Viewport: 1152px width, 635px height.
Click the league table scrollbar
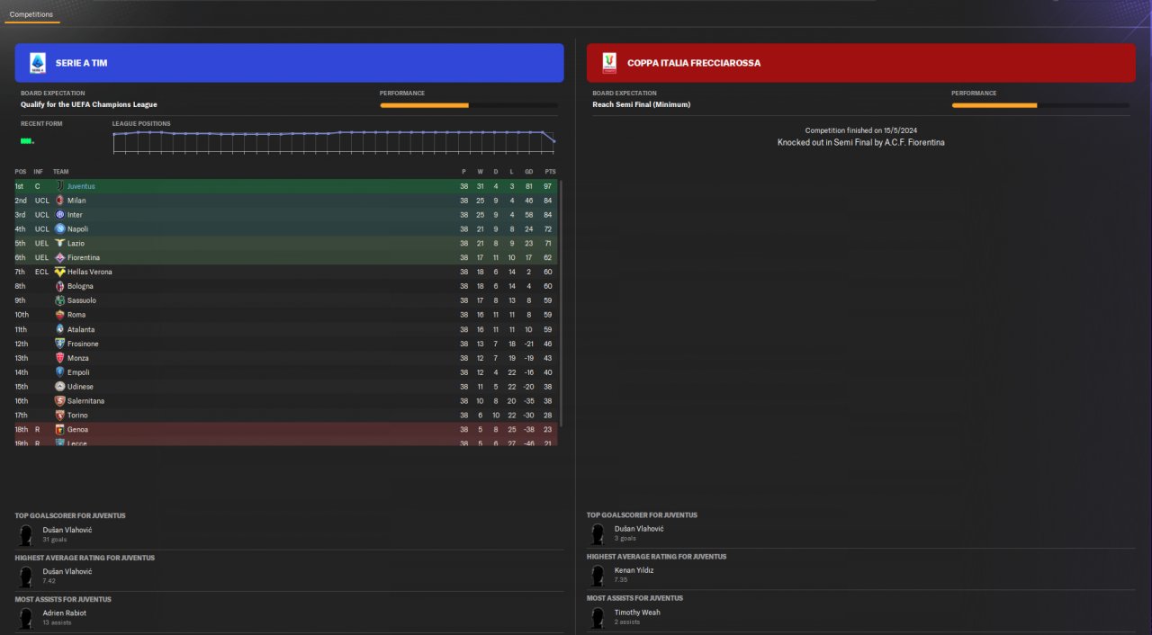(x=561, y=303)
